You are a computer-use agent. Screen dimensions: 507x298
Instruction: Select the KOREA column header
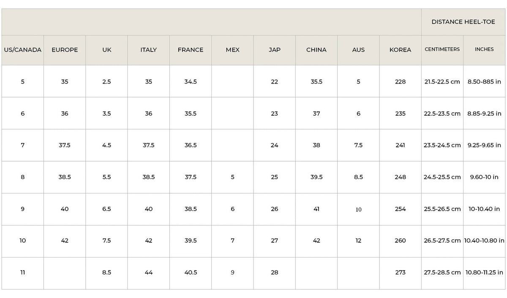pos(401,50)
